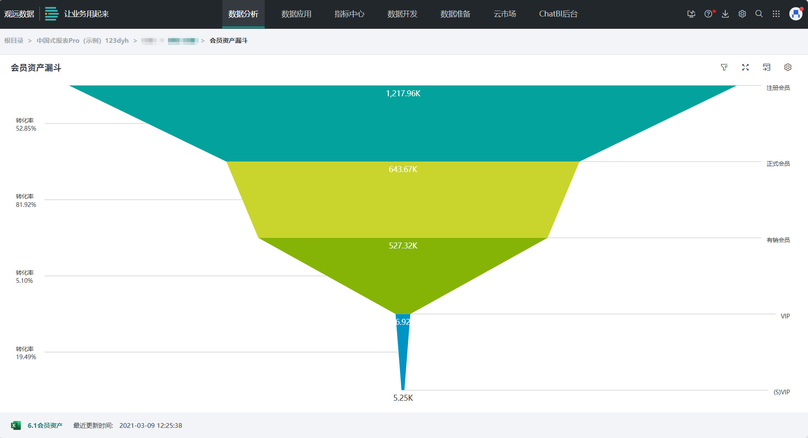The width and height of the screenshot is (808, 438).
Task: Expand the funnel chart to fullscreen
Action: (x=745, y=67)
